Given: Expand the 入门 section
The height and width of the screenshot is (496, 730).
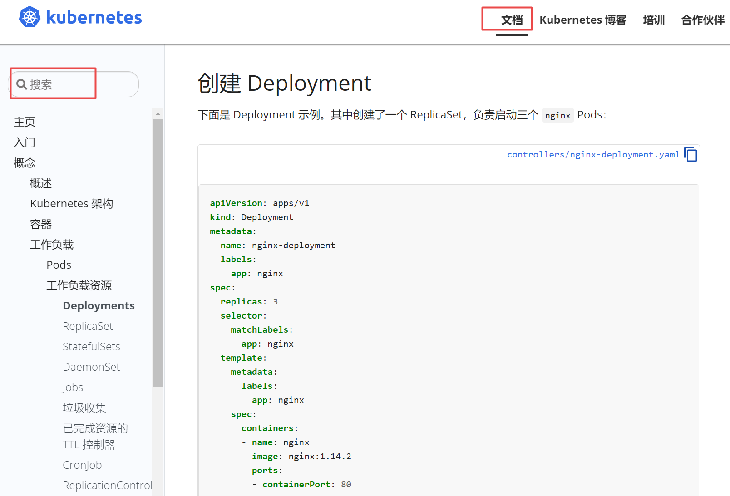Looking at the screenshot, I should pos(25,142).
